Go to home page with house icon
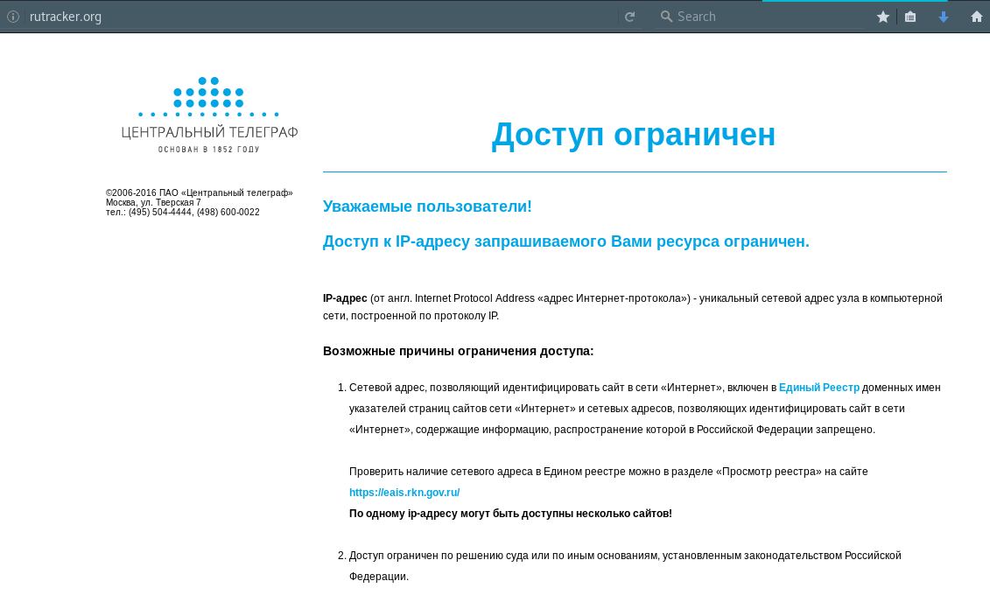This screenshot has width=990, height=602. (x=976, y=17)
